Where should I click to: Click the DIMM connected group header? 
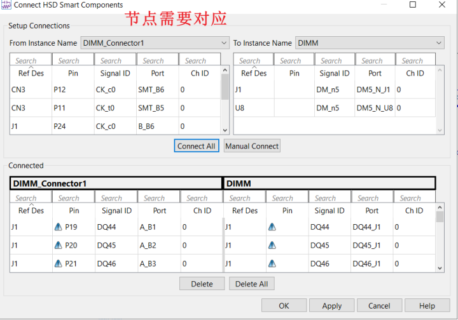pyautogui.click(x=330, y=183)
